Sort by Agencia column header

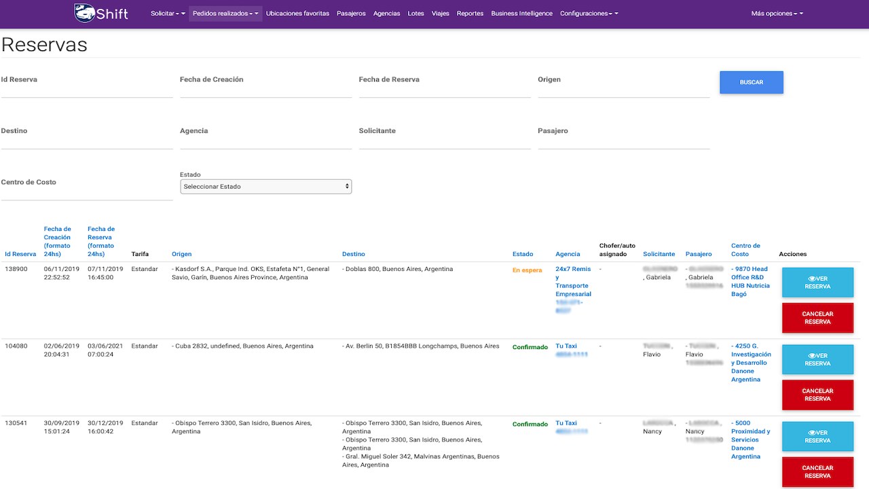click(x=568, y=254)
